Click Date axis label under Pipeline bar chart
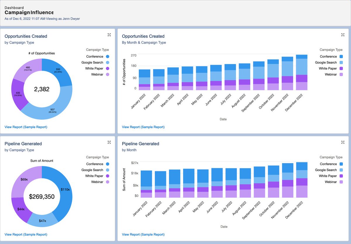 click(x=224, y=227)
